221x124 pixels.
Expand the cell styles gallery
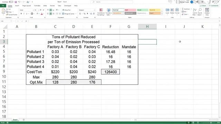162,14
